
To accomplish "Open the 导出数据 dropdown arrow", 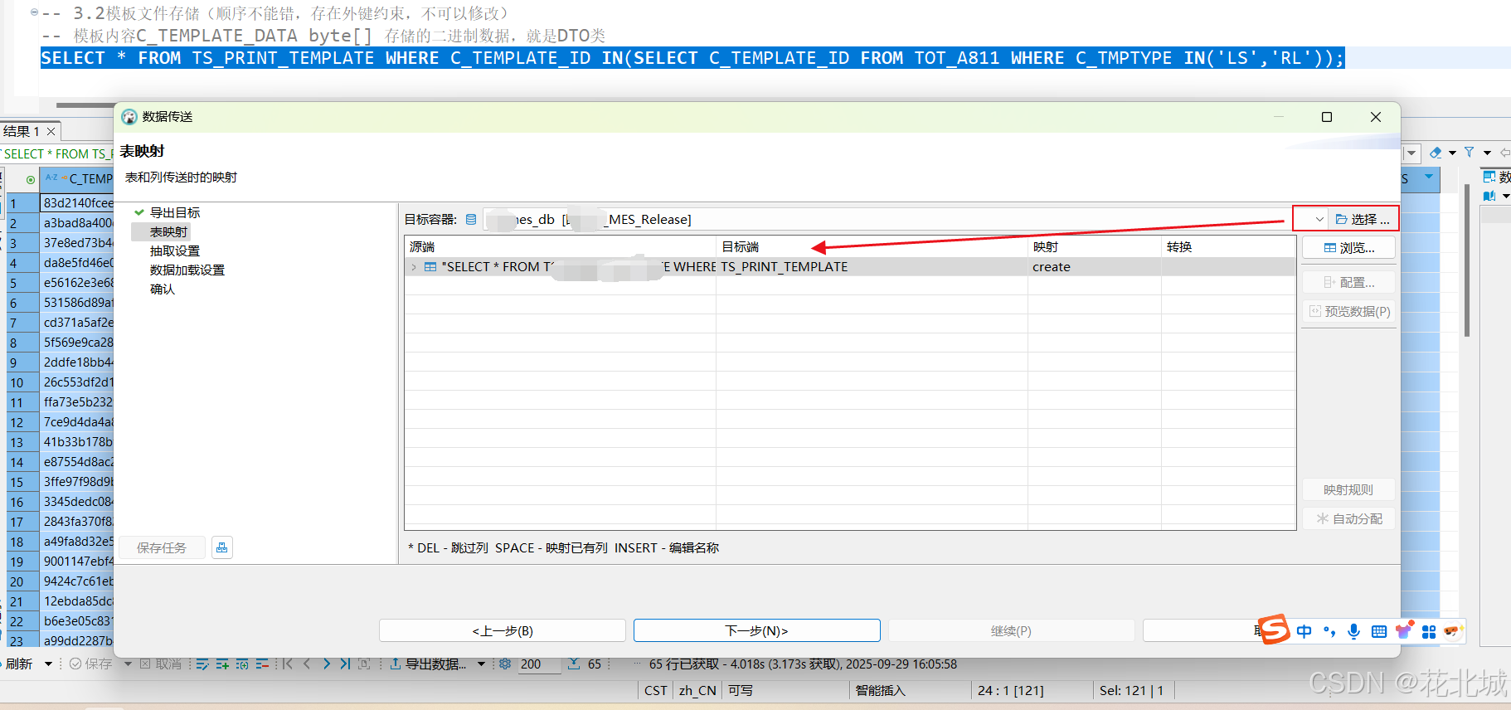I will point(481,664).
